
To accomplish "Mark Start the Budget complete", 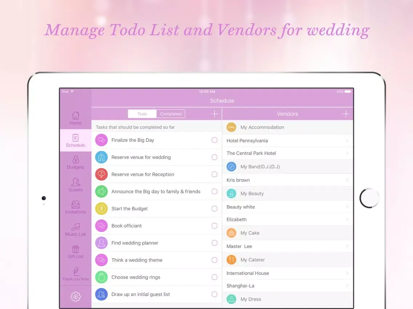I will pyautogui.click(x=214, y=209).
